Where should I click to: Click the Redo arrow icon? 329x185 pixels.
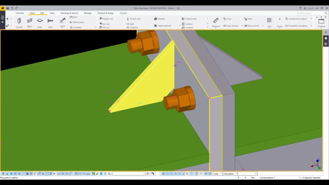tap(16, 8)
